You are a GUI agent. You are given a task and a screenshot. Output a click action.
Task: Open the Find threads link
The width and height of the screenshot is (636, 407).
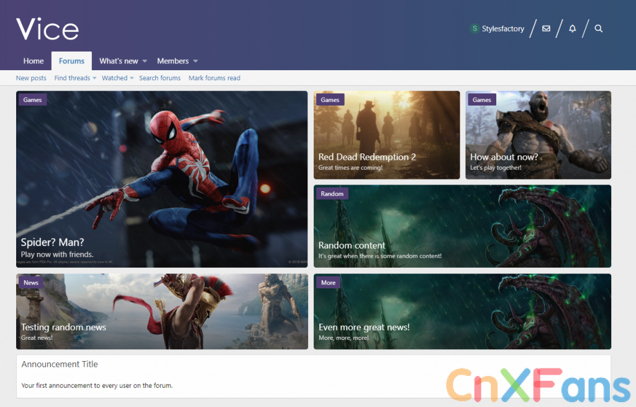72,78
